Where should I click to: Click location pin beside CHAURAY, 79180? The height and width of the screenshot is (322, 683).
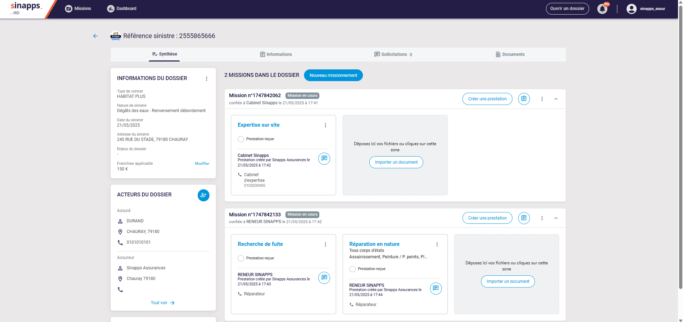pyautogui.click(x=120, y=232)
